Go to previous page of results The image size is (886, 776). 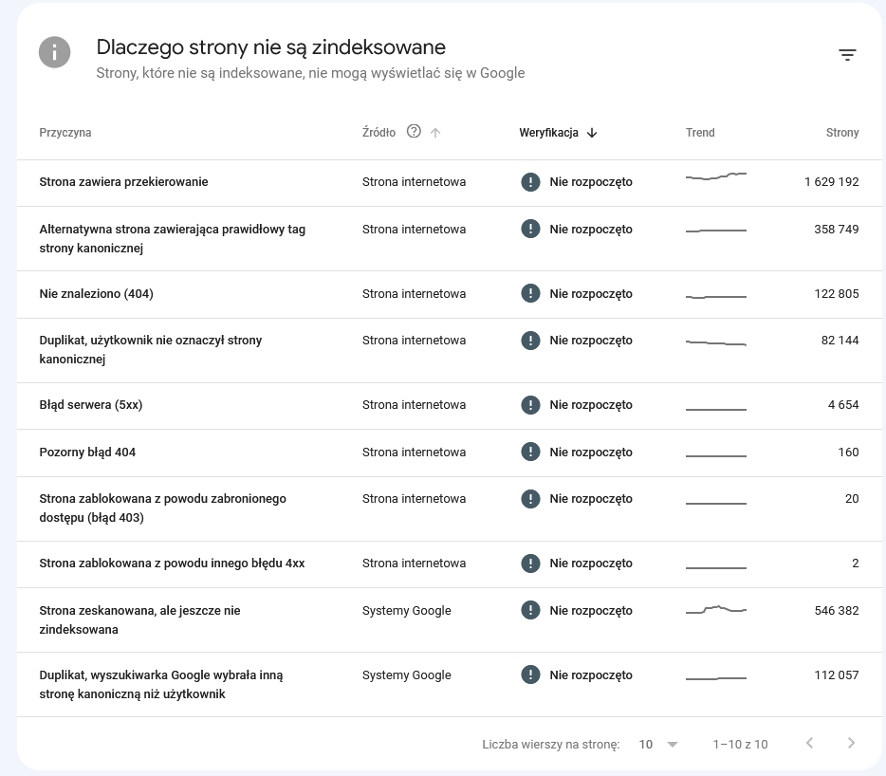pos(810,743)
